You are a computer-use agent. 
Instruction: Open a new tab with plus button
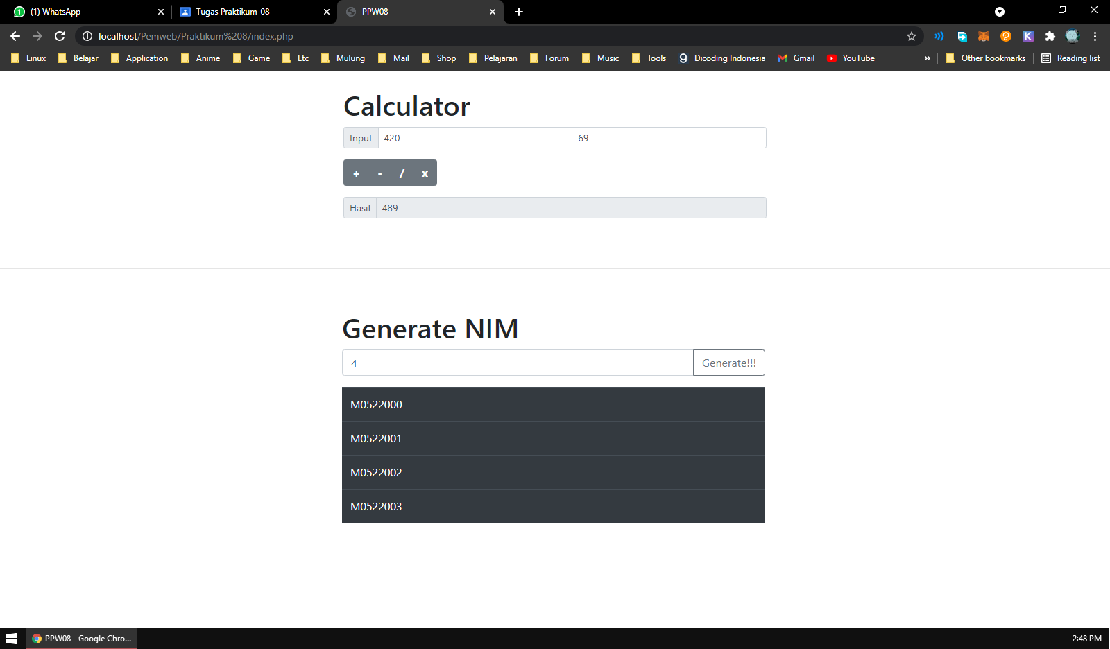[519, 12]
